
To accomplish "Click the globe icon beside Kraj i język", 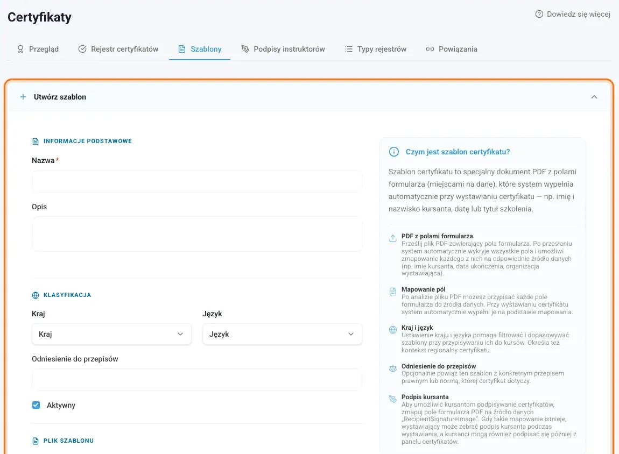I will coord(393,330).
